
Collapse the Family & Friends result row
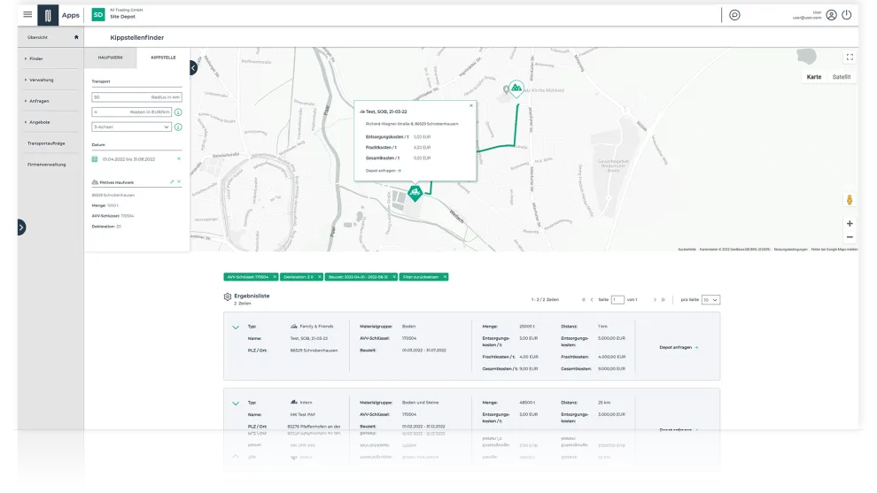236,327
